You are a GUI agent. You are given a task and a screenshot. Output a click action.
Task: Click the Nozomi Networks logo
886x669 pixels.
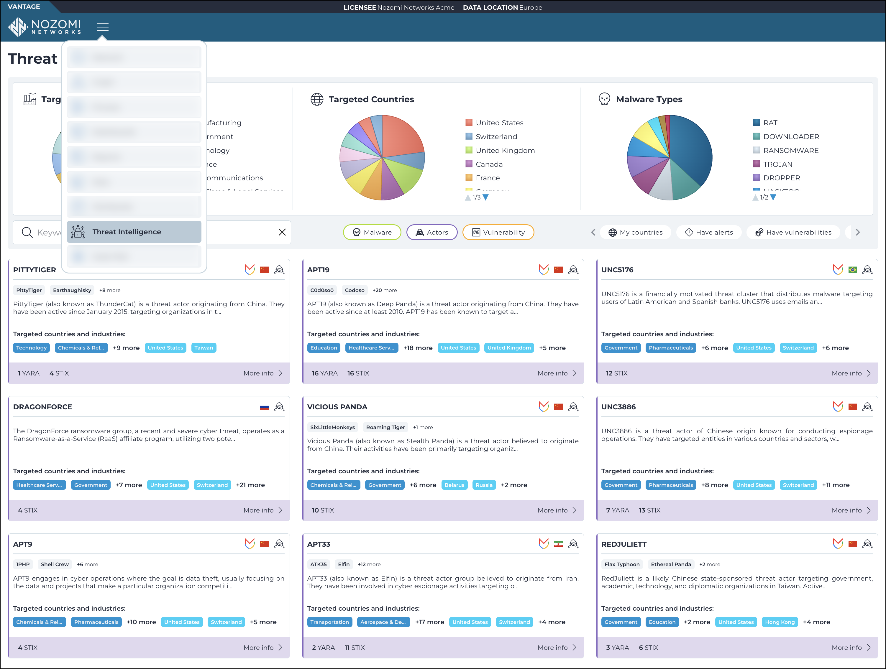coord(45,27)
